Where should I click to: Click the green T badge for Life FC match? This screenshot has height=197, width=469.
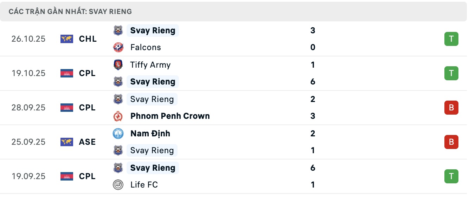click(451, 176)
